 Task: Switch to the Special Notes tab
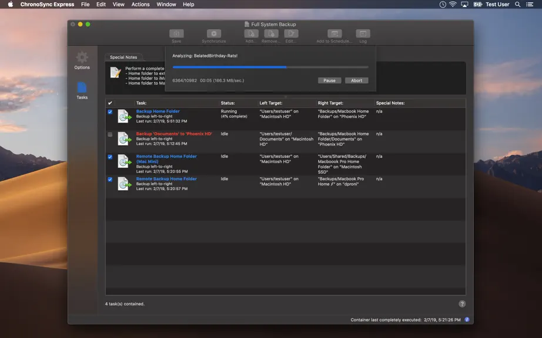[x=123, y=58]
